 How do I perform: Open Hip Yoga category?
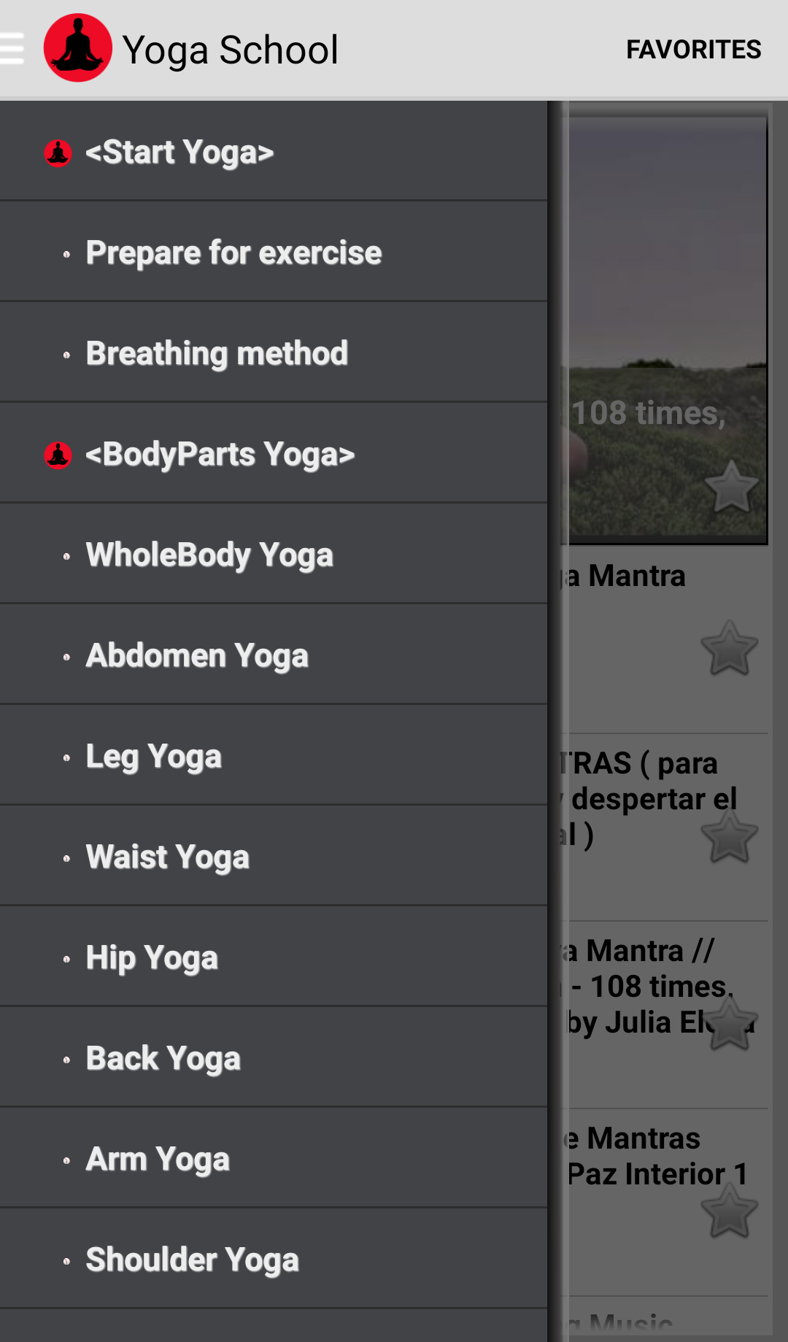tap(152, 958)
